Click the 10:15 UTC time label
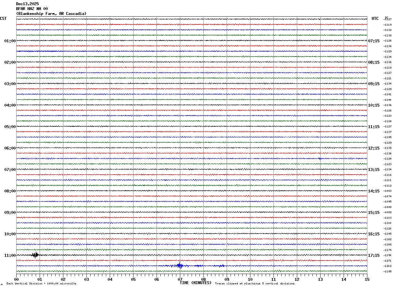The image size is (393, 288). (374, 105)
